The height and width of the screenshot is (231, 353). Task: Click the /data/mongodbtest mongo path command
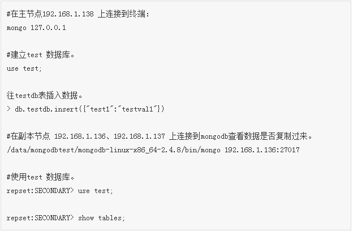pyautogui.click(x=153, y=150)
